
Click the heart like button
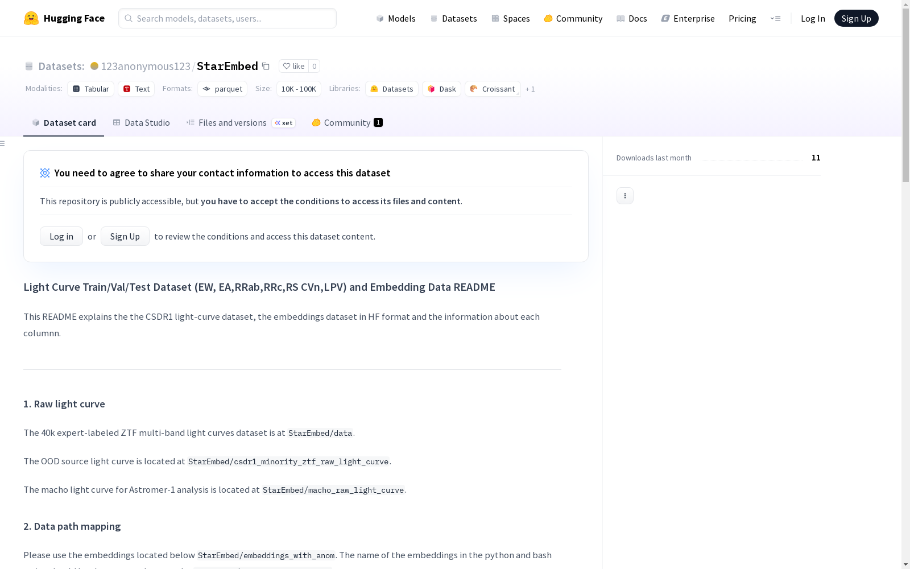tap(293, 66)
